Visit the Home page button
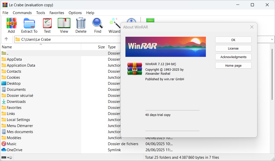 pos(233,65)
